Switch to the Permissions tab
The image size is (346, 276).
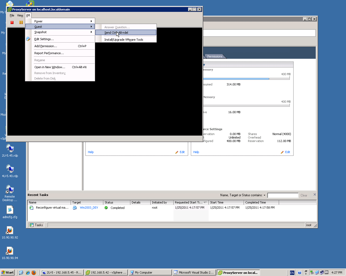[215, 56]
